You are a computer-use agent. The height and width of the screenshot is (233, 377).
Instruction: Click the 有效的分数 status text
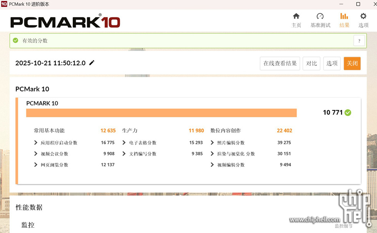[35, 41]
